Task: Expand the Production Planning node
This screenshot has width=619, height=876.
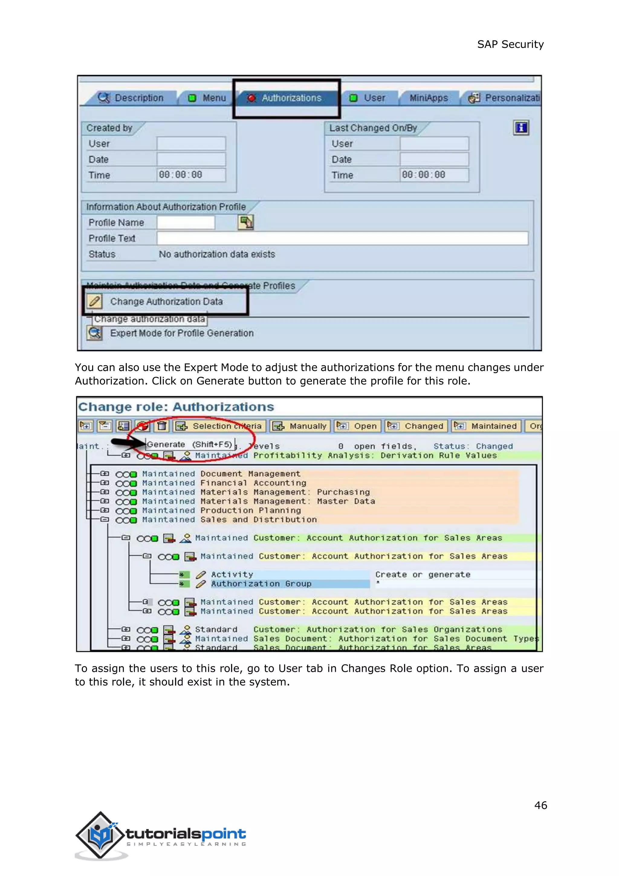Action: pyautogui.click(x=105, y=510)
